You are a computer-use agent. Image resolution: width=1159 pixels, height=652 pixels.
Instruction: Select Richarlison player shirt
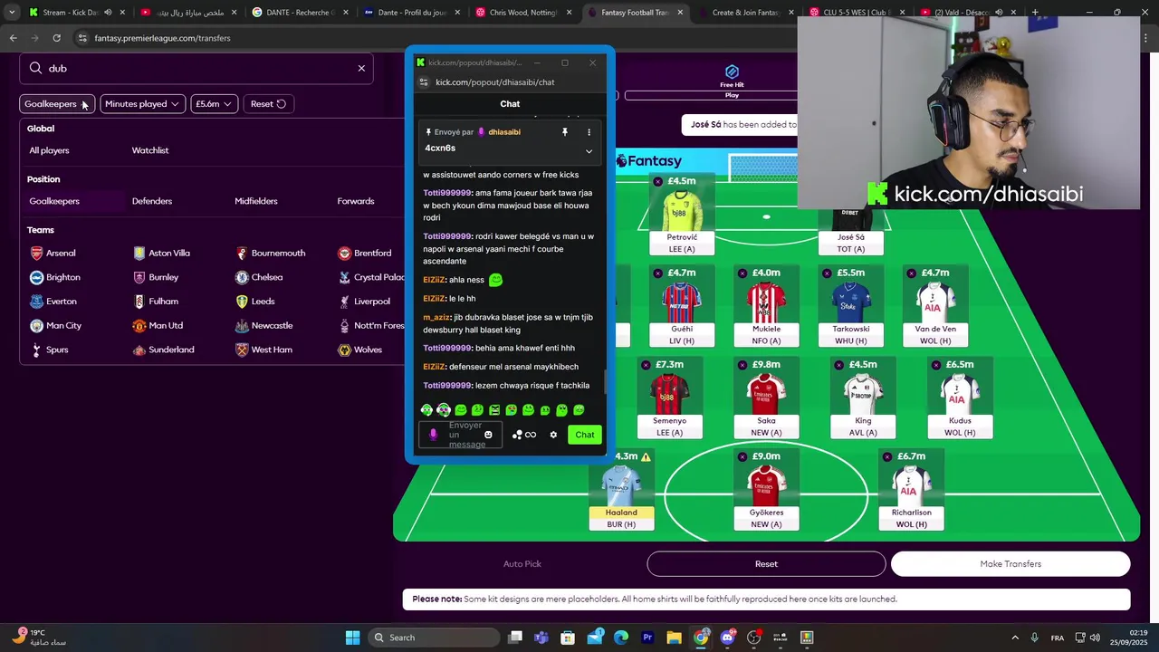click(911, 484)
